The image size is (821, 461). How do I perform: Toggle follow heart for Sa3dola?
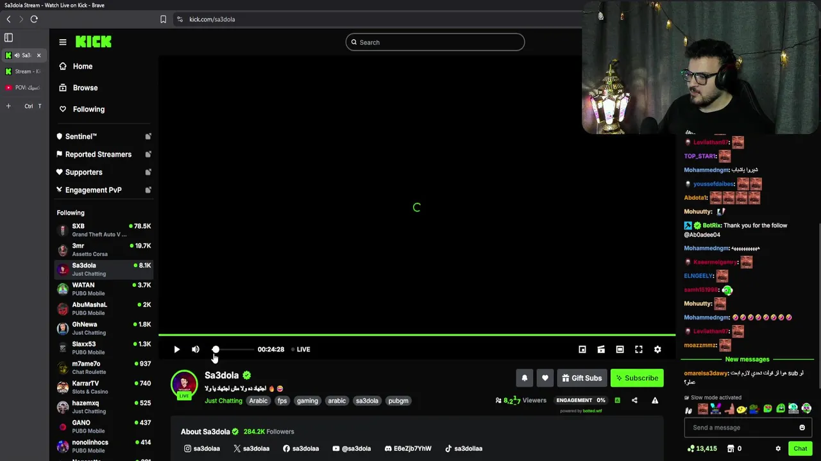coord(545,378)
